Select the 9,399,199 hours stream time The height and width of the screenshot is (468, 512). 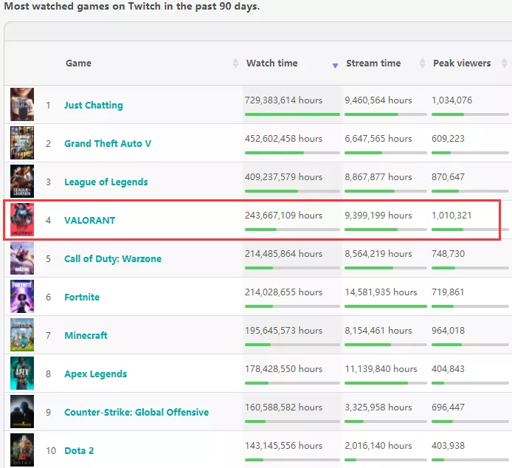[378, 216]
